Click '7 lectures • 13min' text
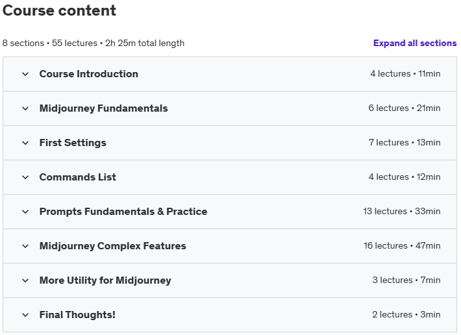 405,142
